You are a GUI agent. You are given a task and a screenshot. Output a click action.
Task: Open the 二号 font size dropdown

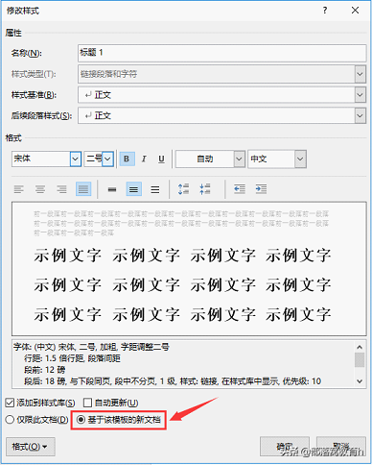pyautogui.click(x=107, y=159)
